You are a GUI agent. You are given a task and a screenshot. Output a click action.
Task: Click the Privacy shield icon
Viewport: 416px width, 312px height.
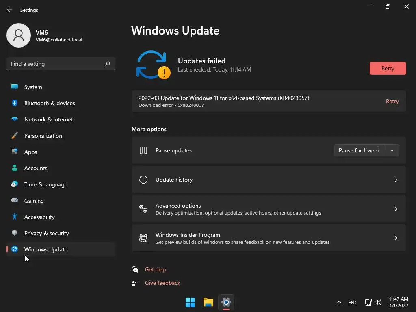pos(15,233)
